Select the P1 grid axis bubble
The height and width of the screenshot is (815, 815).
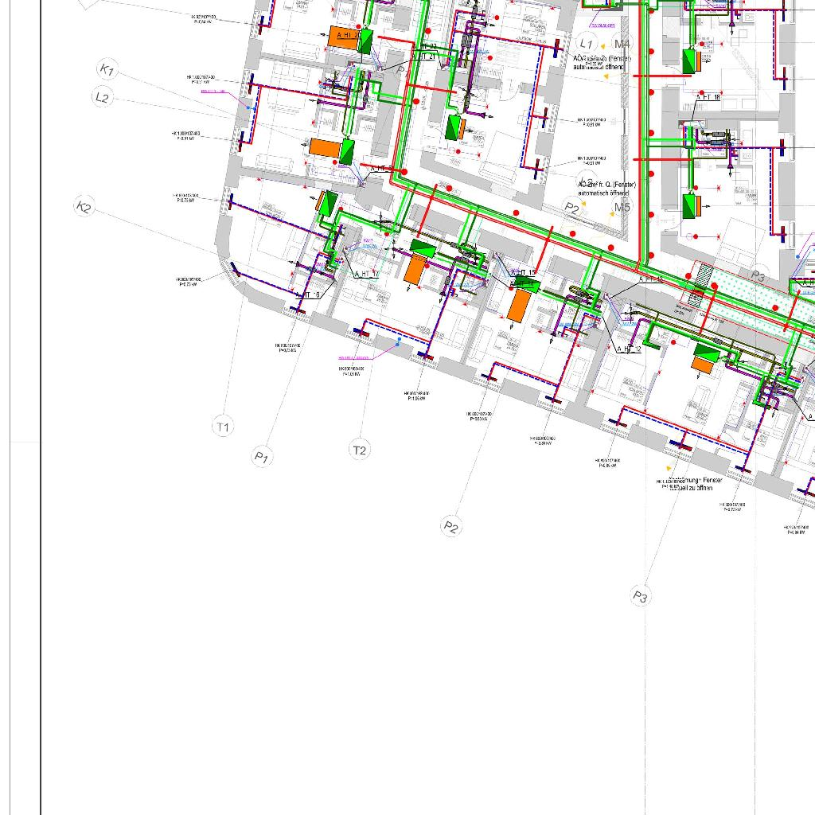pos(261,457)
